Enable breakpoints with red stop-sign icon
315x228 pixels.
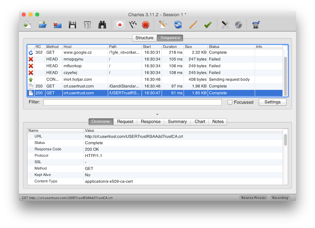(x=146, y=25)
